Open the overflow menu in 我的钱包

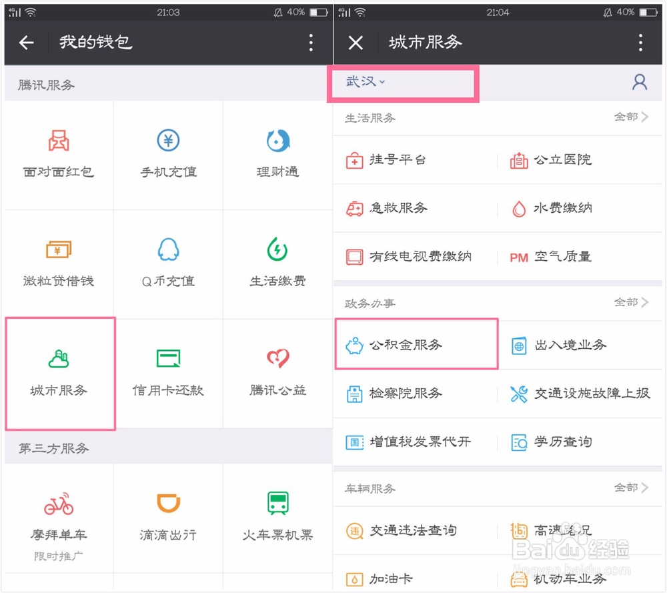311,43
